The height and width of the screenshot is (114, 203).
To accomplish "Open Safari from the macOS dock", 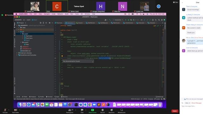I will [x=29, y=105].
